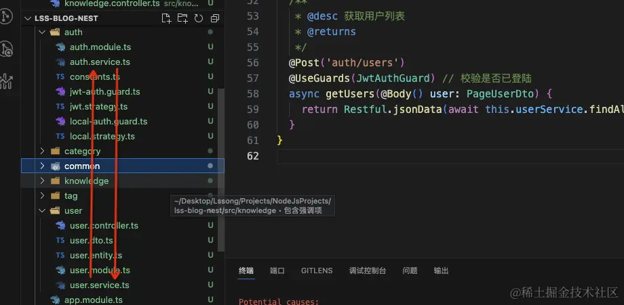Click the user.controller.ts file icon
Image resolution: width=624 pixels, height=305 pixels.
60,226
